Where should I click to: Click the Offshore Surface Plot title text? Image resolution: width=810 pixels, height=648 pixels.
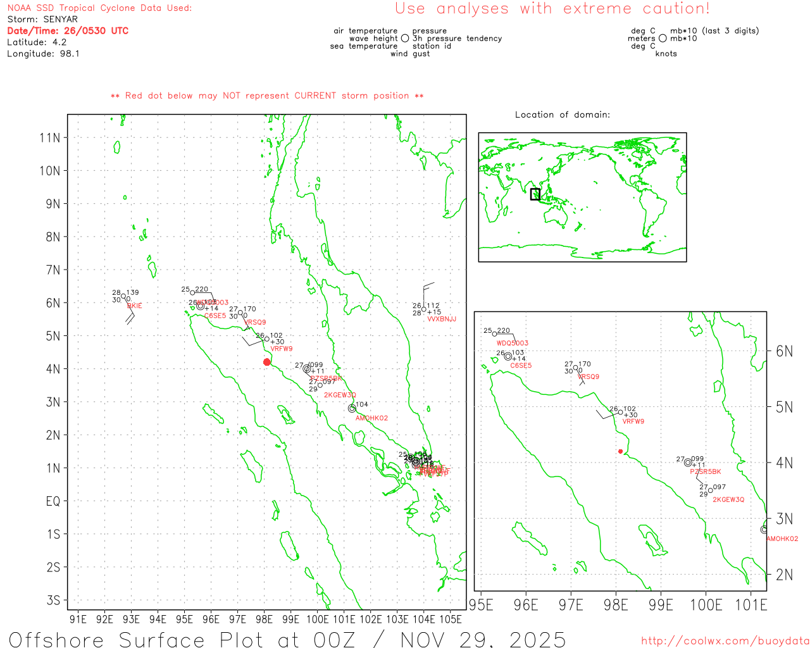pos(287,639)
